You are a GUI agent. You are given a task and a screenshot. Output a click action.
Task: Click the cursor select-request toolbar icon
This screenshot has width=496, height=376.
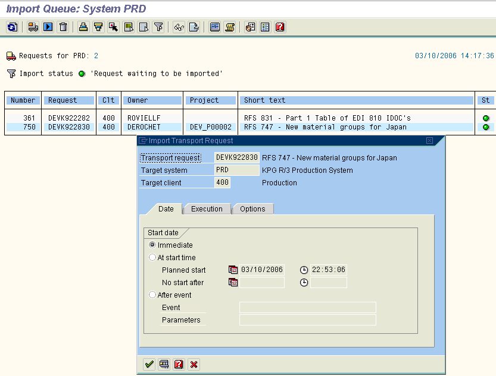coord(113,27)
